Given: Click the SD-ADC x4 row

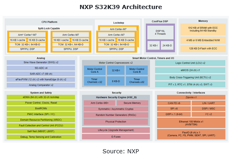Looking at the screenshot, I should click(x=41, y=68).
